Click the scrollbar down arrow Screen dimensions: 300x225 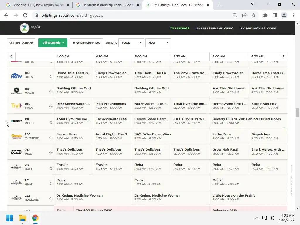pos(297,208)
